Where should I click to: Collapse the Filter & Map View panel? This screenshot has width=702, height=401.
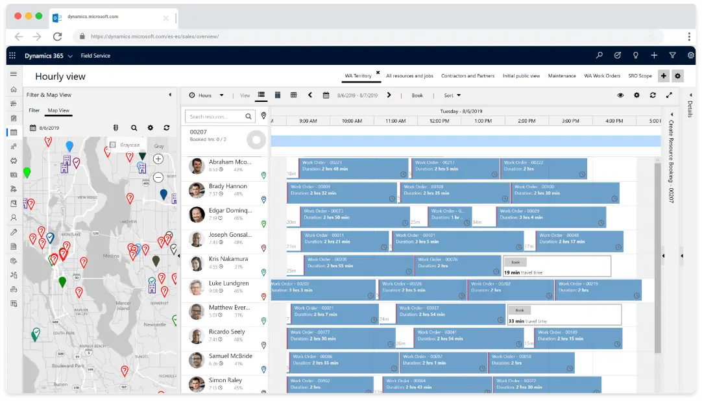[170, 95]
